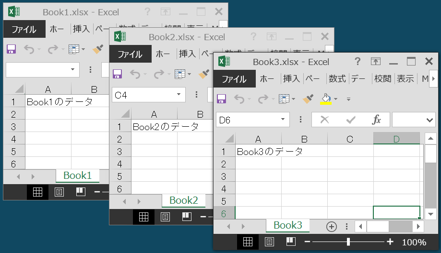Switch to Page Break Preview in Book2
This screenshot has width=441, height=253.
click(187, 217)
